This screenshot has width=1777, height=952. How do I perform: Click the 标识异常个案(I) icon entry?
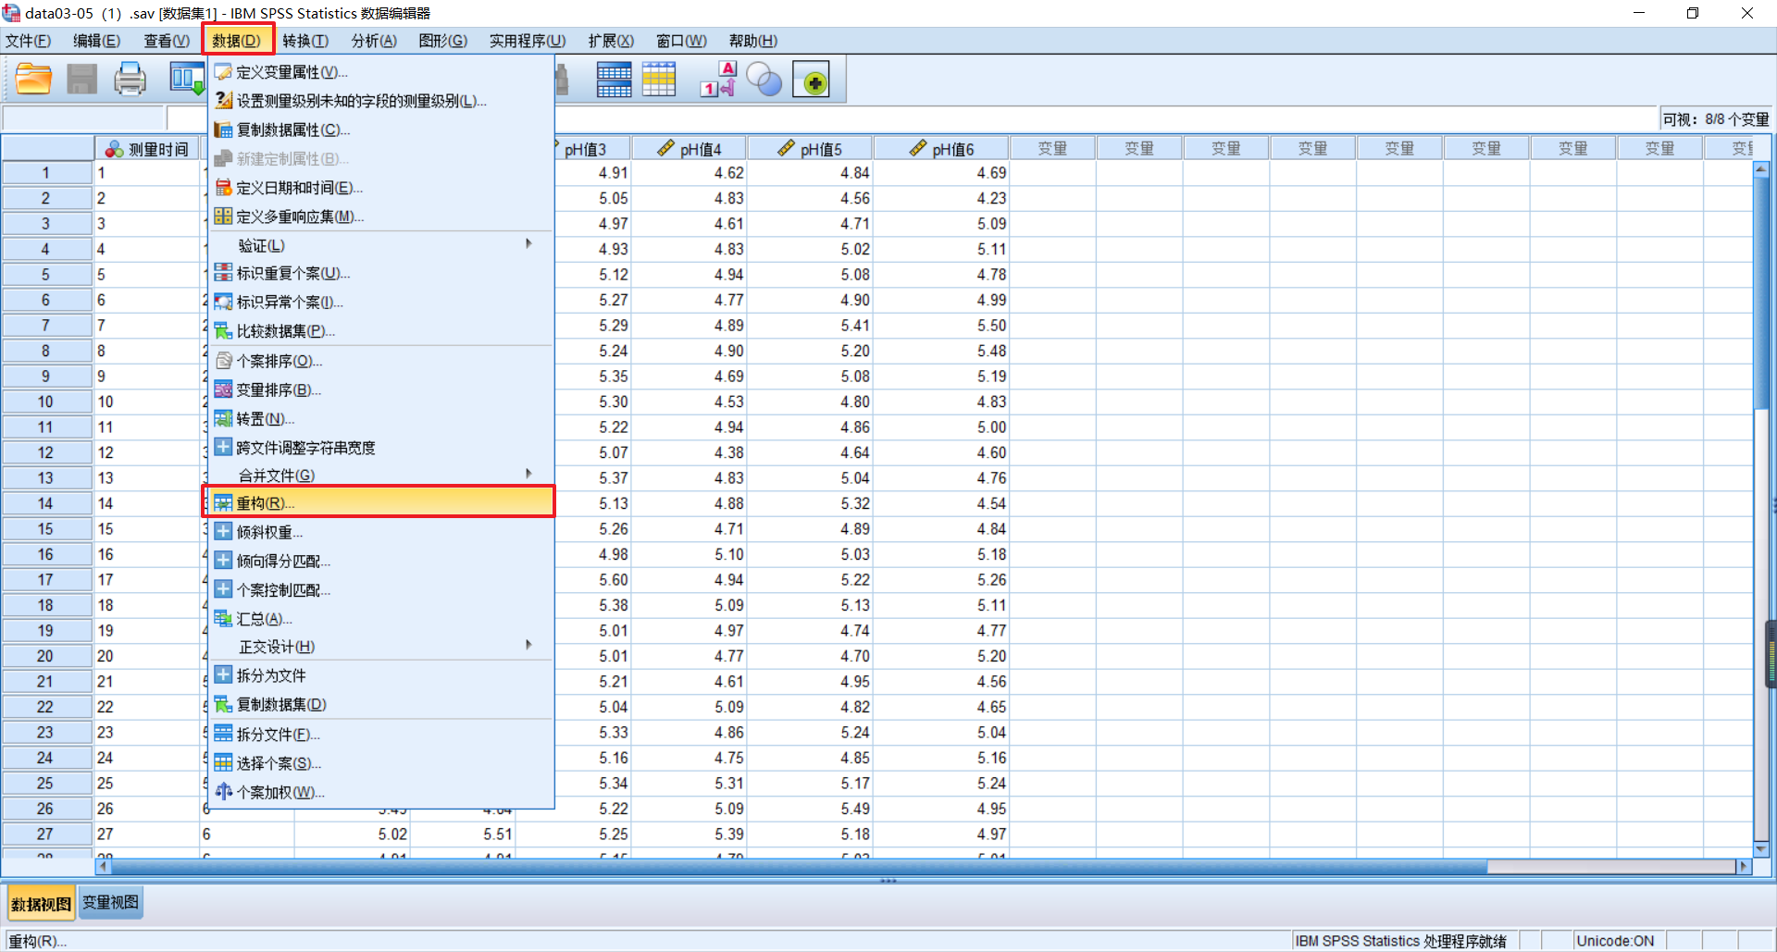380,302
